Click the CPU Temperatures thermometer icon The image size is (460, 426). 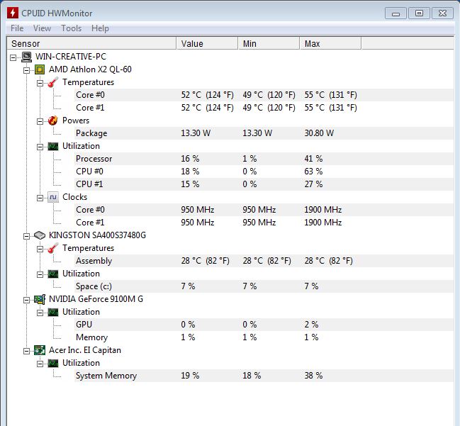click(53, 82)
